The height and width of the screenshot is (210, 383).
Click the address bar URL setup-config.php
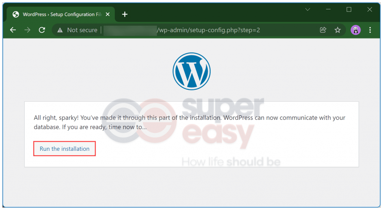[x=208, y=30]
